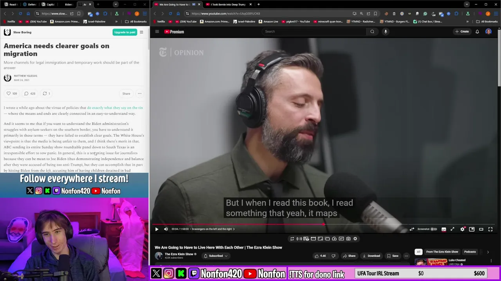The width and height of the screenshot is (501, 281).
Task: Open more actions ellipsis beside Save
Action: (x=406, y=256)
